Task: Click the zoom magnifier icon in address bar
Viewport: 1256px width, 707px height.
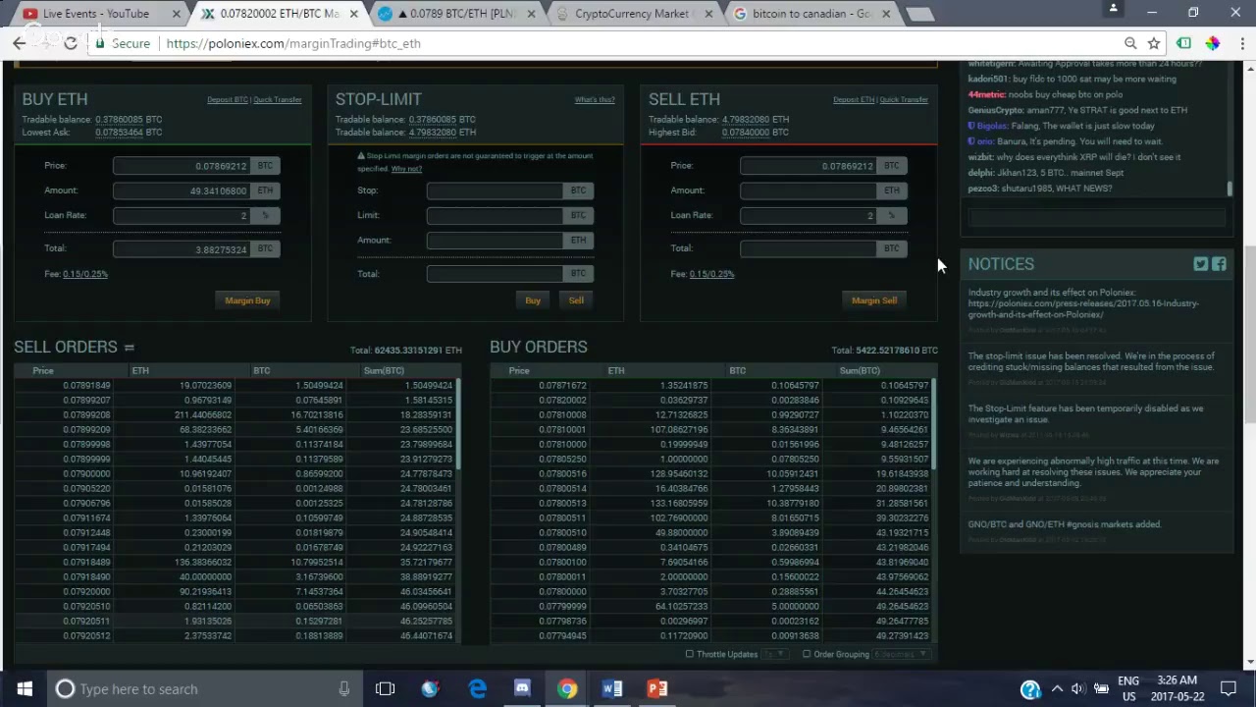Action: point(1130,43)
